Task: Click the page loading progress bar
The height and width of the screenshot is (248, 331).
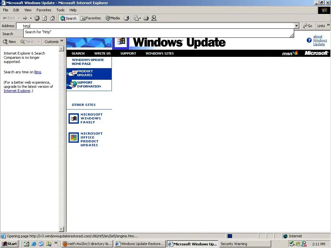Action: click(x=242, y=236)
